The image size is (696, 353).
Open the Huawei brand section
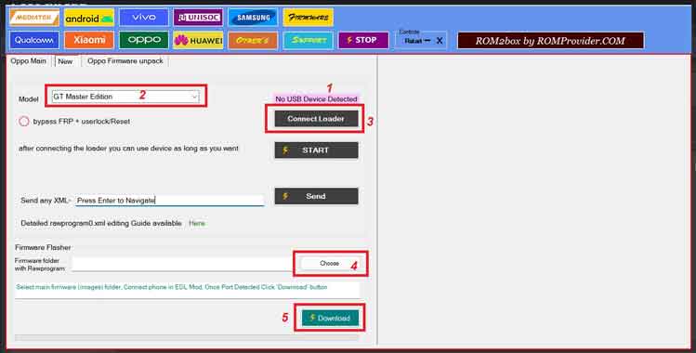[x=198, y=40]
